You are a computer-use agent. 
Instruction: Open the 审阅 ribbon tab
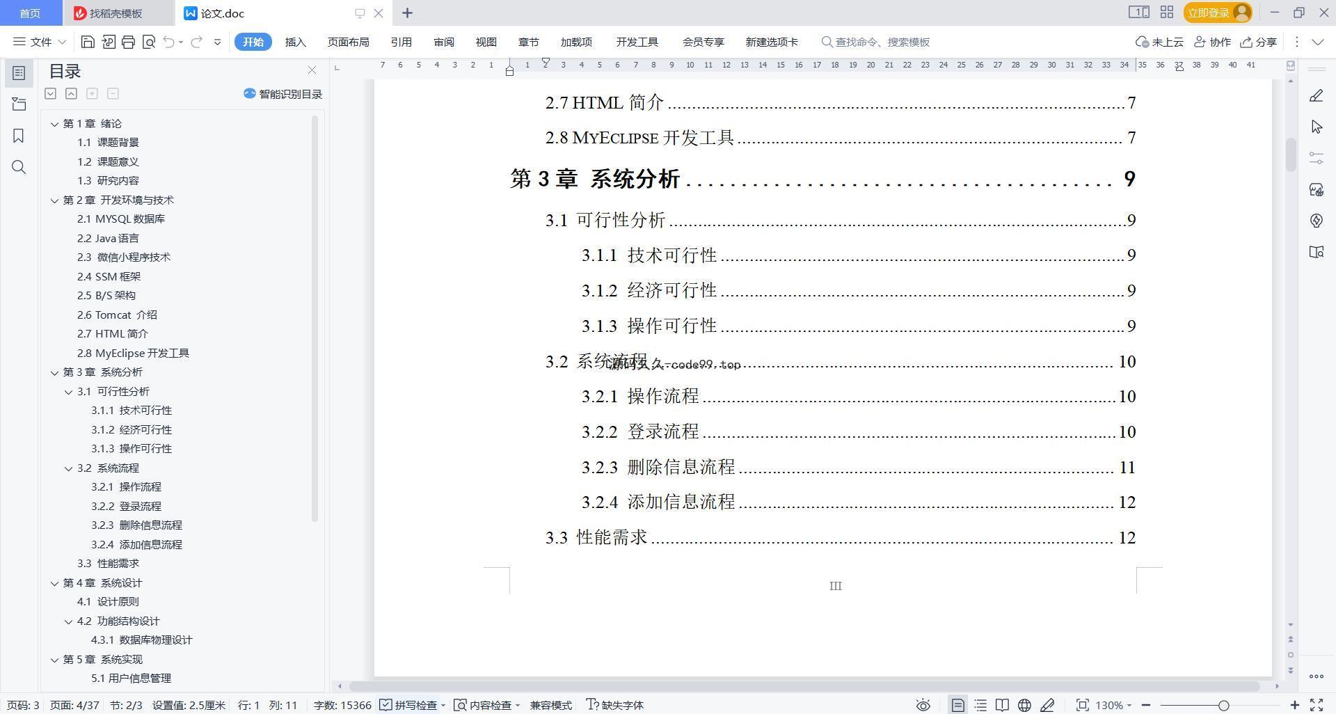pos(443,42)
